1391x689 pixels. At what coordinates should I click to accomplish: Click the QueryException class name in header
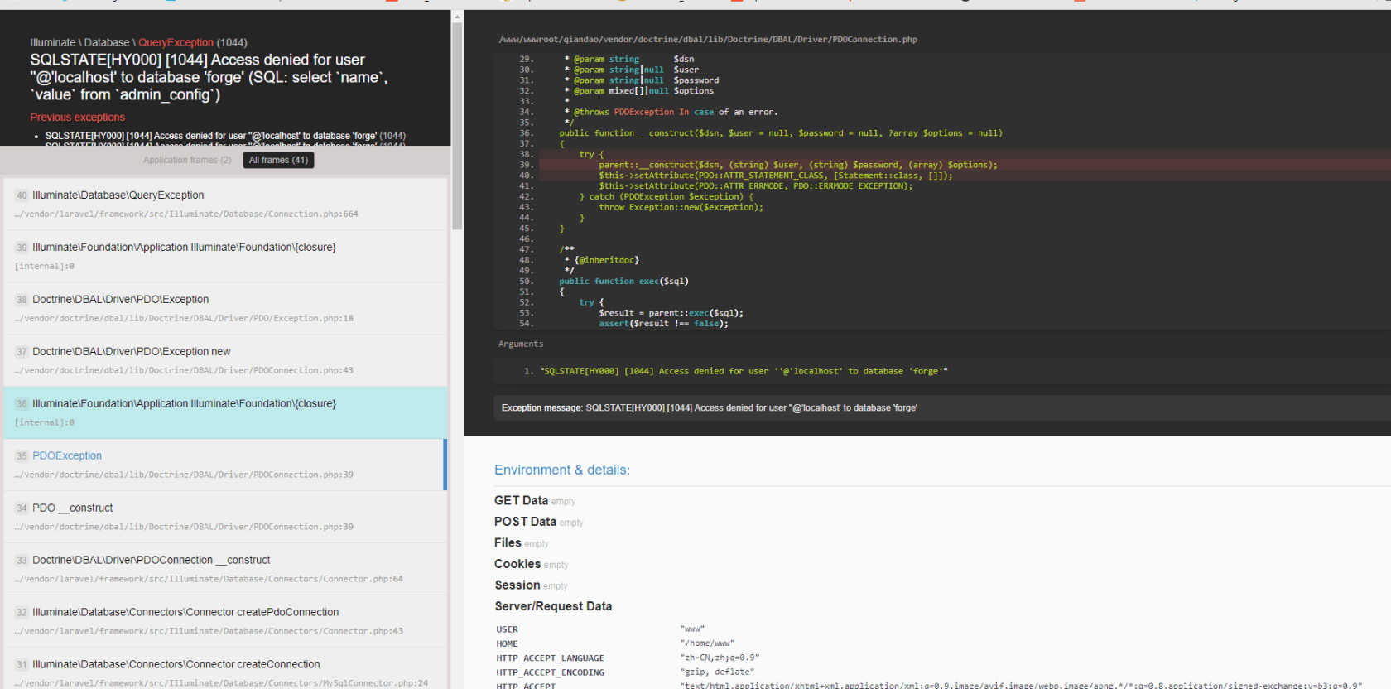[x=176, y=42]
